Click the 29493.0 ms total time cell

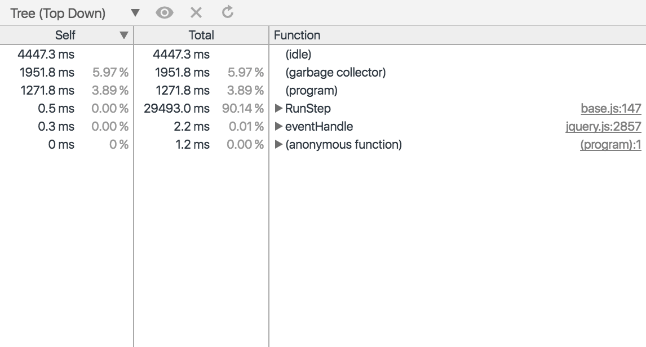(x=176, y=109)
